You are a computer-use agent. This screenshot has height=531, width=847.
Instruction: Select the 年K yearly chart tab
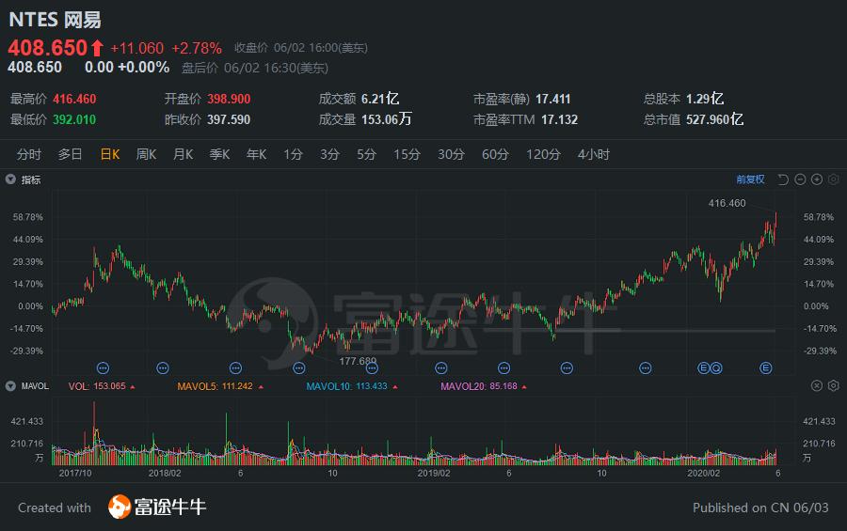coord(257,154)
